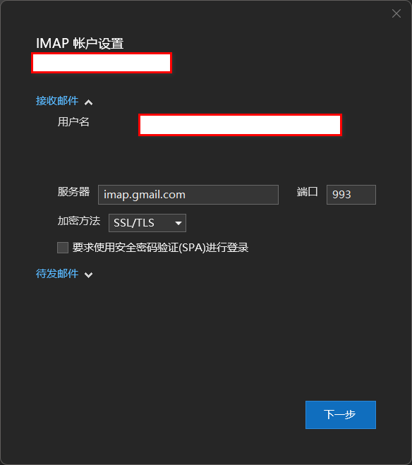The height and width of the screenshot is (465, 412).
Task: Click the 服务器 label
Action: (x=73, y=192)
